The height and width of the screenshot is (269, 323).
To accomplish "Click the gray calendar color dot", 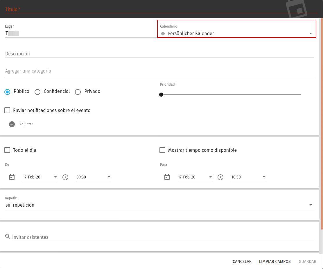I will (x=163, y=34).
